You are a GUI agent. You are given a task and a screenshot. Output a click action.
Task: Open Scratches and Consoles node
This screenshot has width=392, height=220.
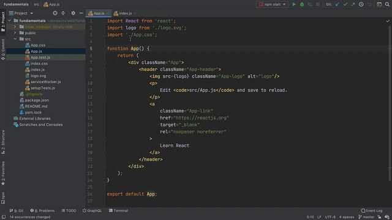point(41,125)
